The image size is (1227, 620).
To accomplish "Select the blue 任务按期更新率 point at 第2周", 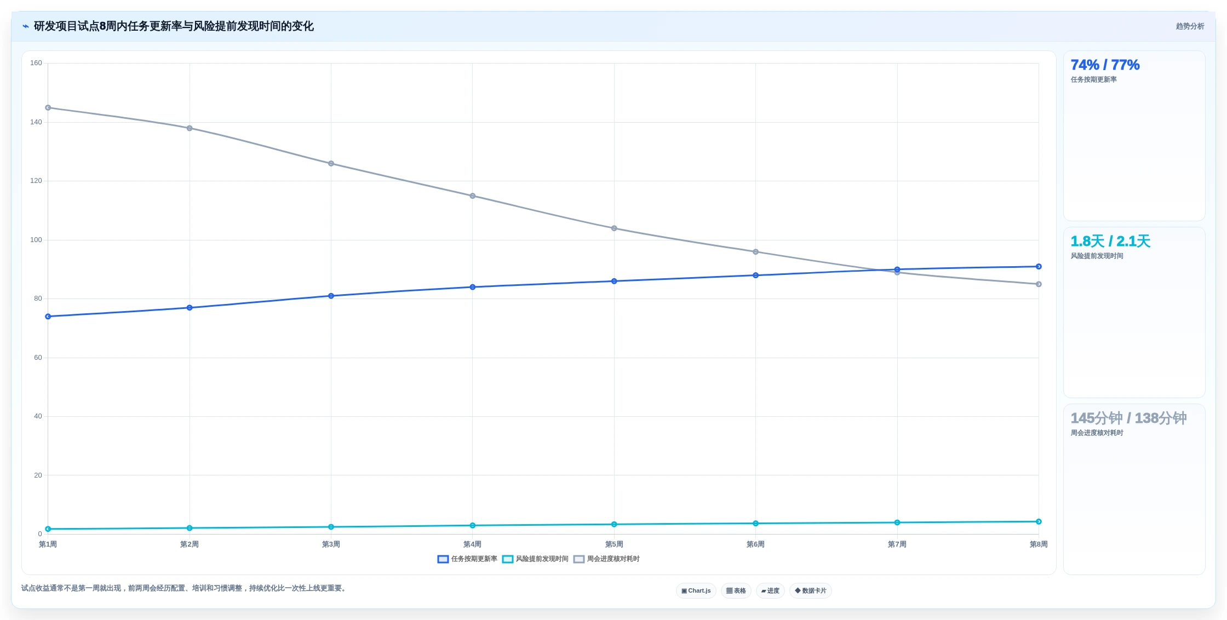I will pos(190,308).
